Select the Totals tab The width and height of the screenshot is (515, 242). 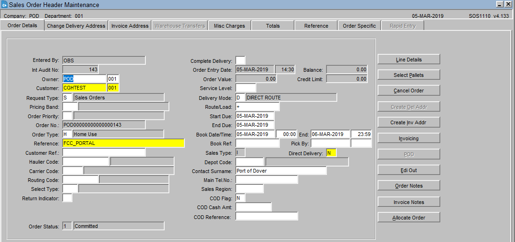click(273, 26)
